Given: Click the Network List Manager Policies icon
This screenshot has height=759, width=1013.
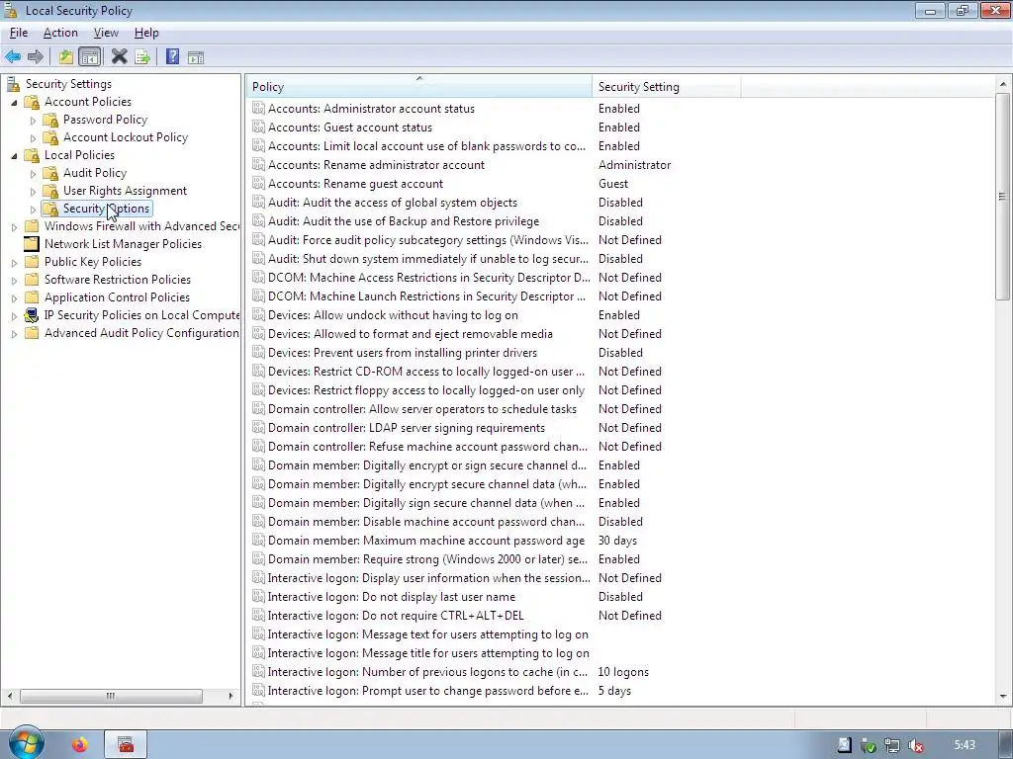Looking at the screenshot, I should point(31,244).
